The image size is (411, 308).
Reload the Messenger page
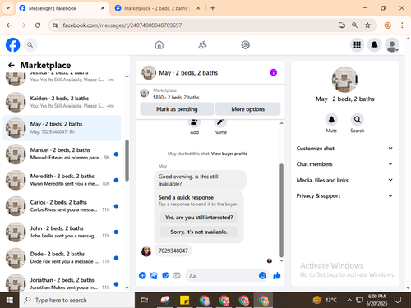tap(38, 25)
